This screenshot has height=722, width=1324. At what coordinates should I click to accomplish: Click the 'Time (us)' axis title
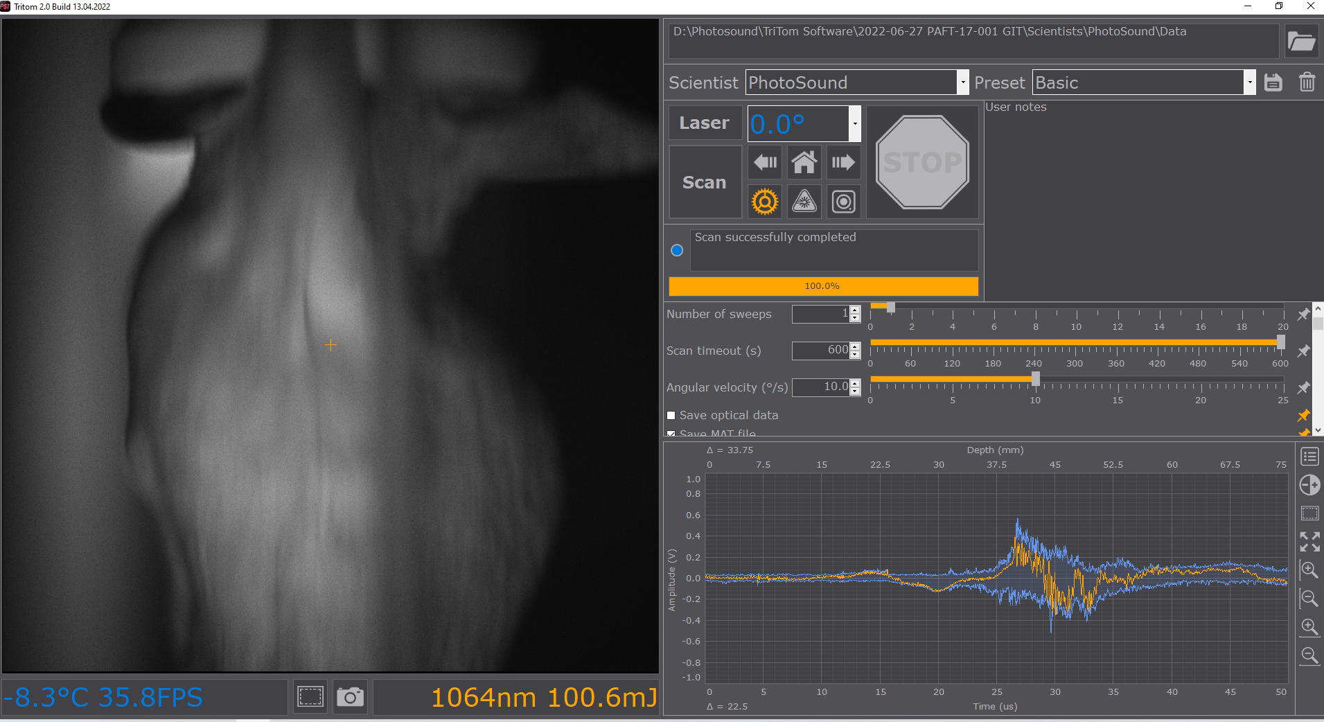(x=995, y=706)
